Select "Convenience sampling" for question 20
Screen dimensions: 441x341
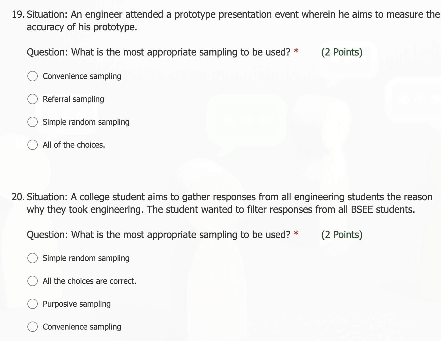click(33, 327)
